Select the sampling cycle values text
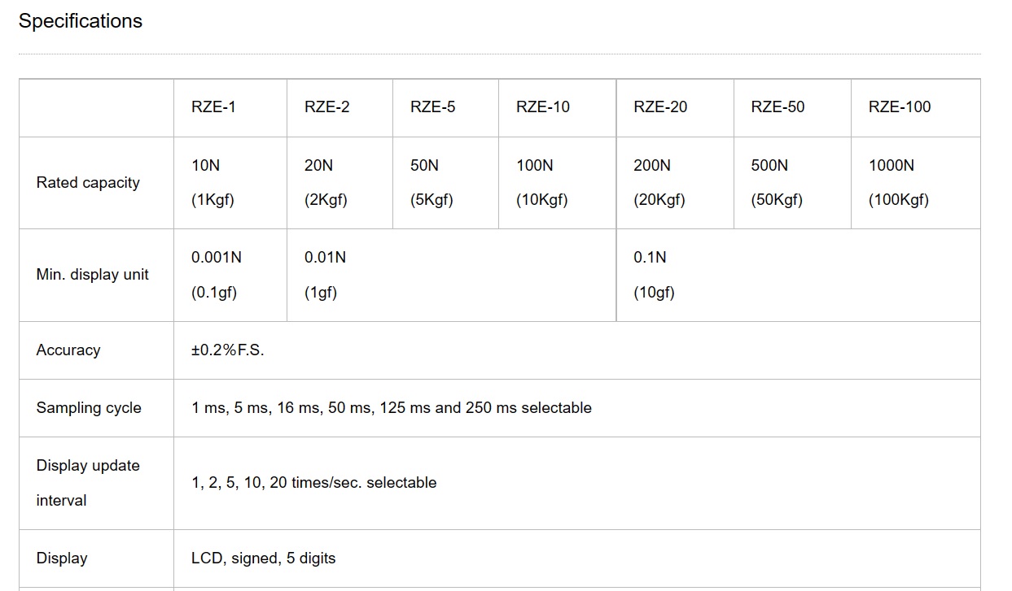The image size is (1012, 591). 392,408
